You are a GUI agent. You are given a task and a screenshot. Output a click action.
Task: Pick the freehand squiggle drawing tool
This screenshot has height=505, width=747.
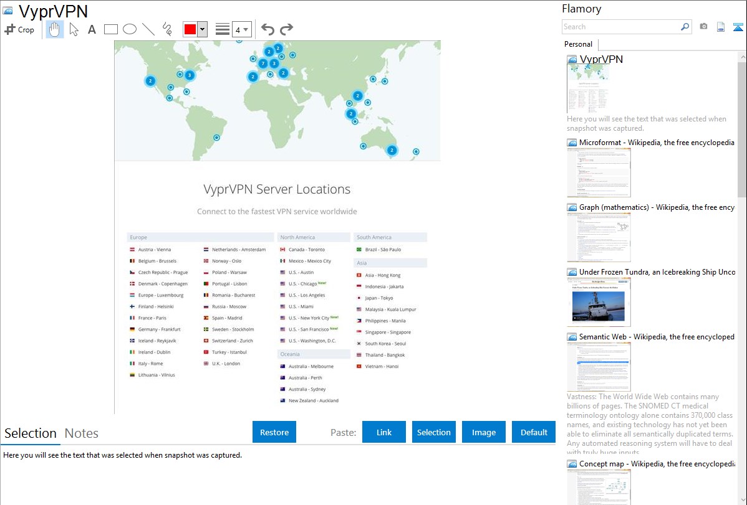pyautogui.click(x=167, y=29)
